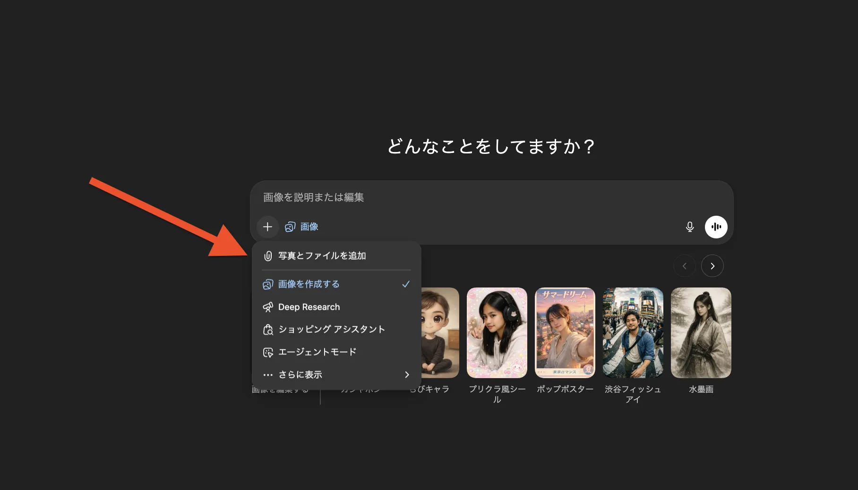The height and width of the screenshot is (490, 858).
Task: Click the plus icon in the input field
Action: 268,227
